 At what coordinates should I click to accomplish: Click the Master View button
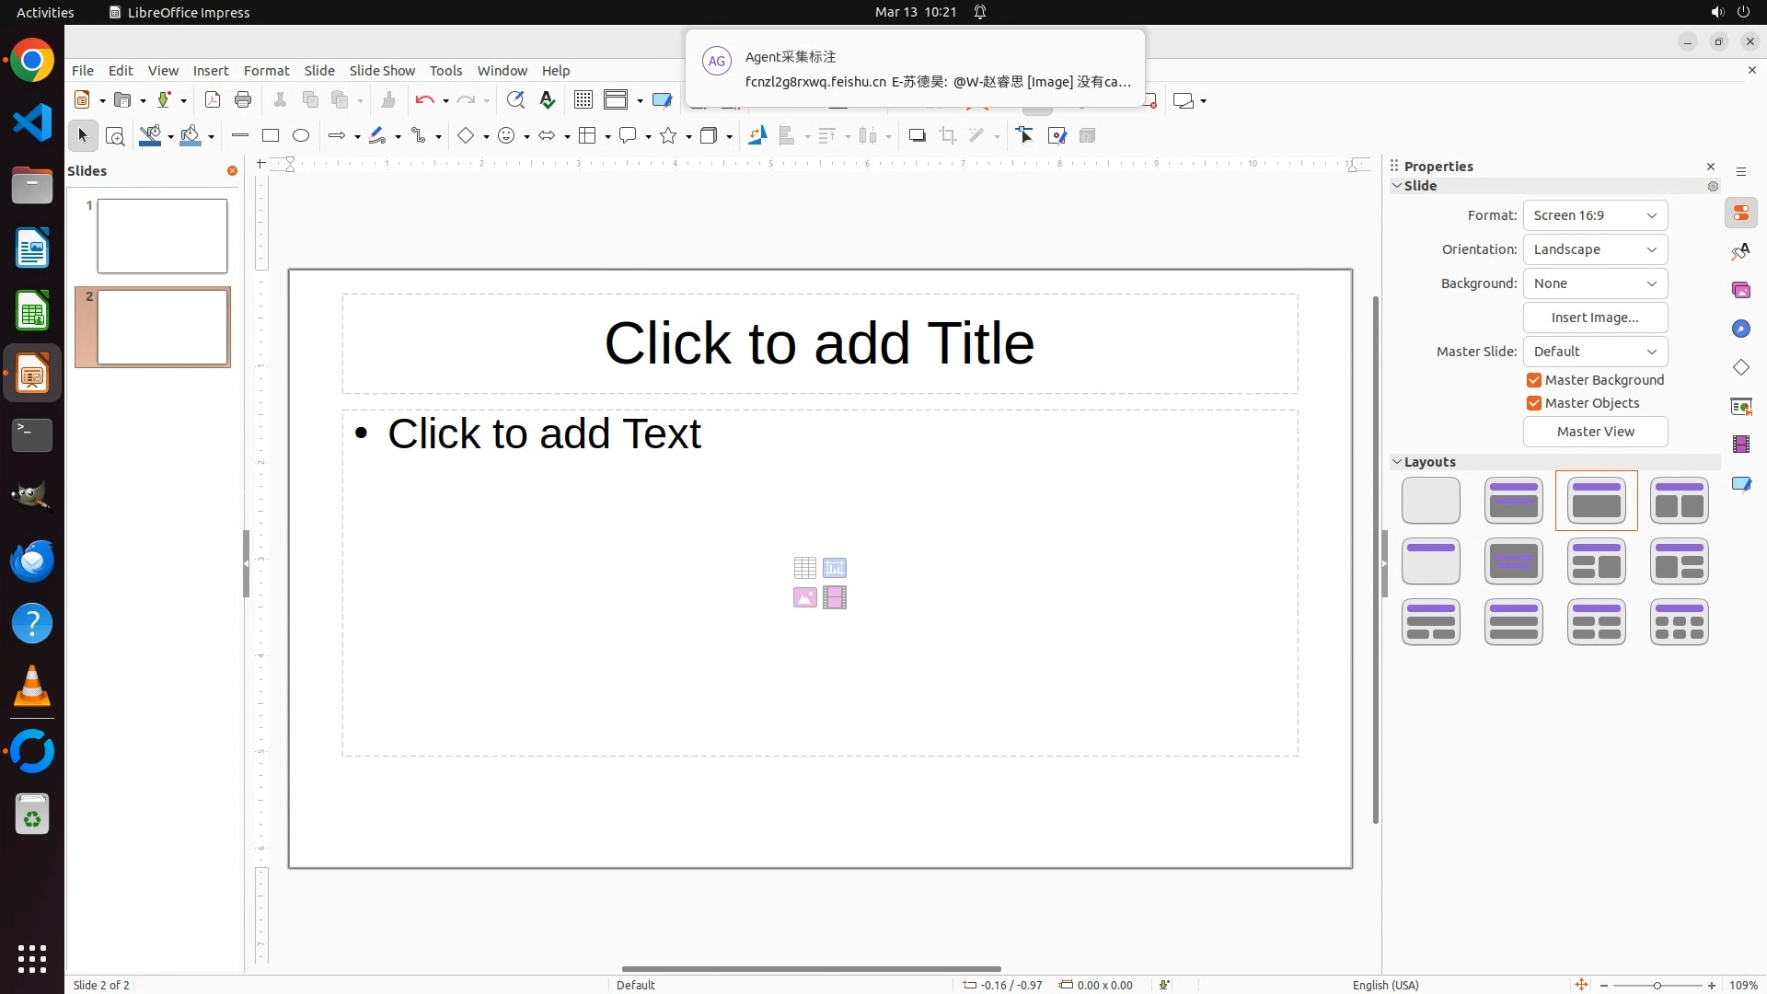(x=1595, y=432)
